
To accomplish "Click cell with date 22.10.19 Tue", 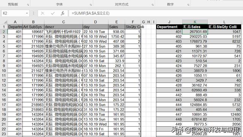I will (95, 31).
